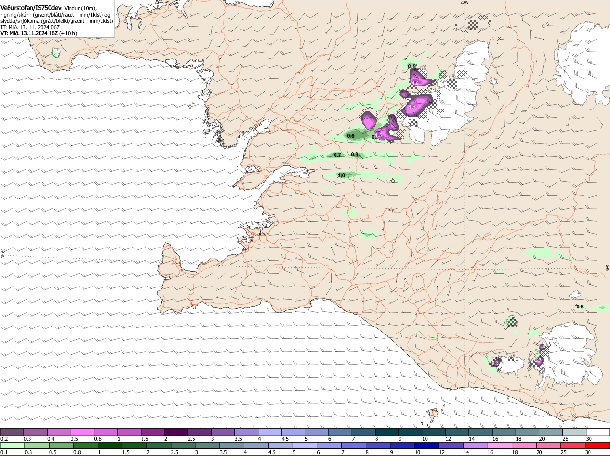This screenshot has width=610, height=456.
Task: Select lower legend swatch between 0.1 and 0.3
Action: [12, 446]
